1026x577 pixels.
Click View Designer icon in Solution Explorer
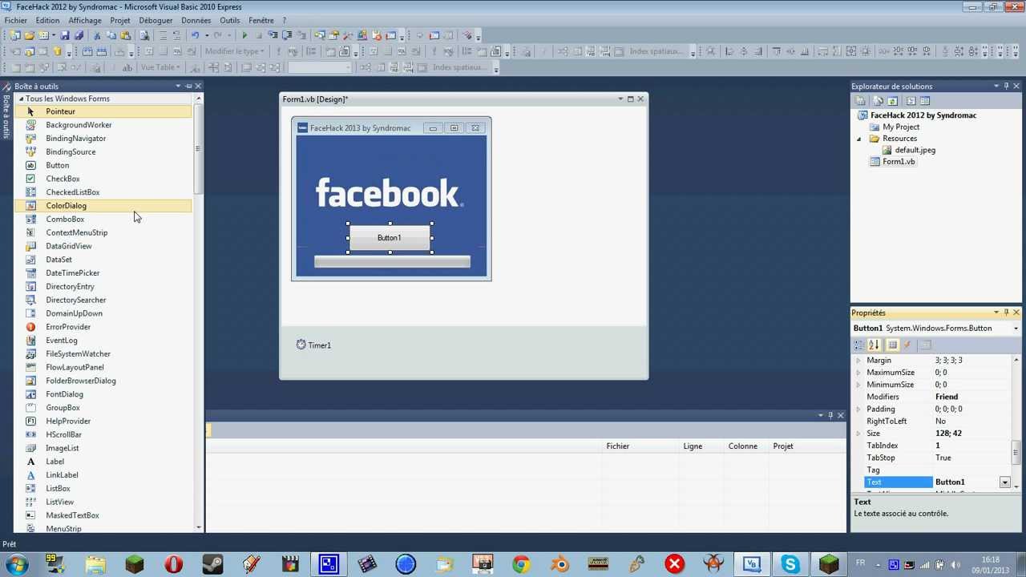click(x=925, y=101)
